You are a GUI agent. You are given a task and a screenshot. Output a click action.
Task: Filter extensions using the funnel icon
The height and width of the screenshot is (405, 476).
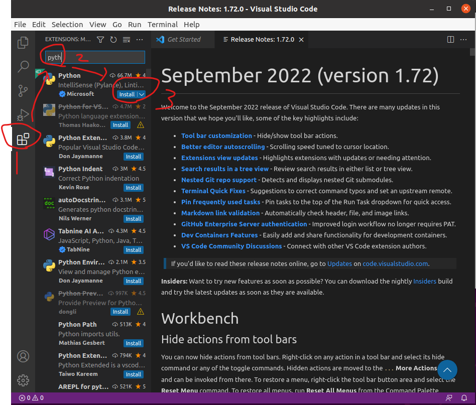click(x=100, y=40)
